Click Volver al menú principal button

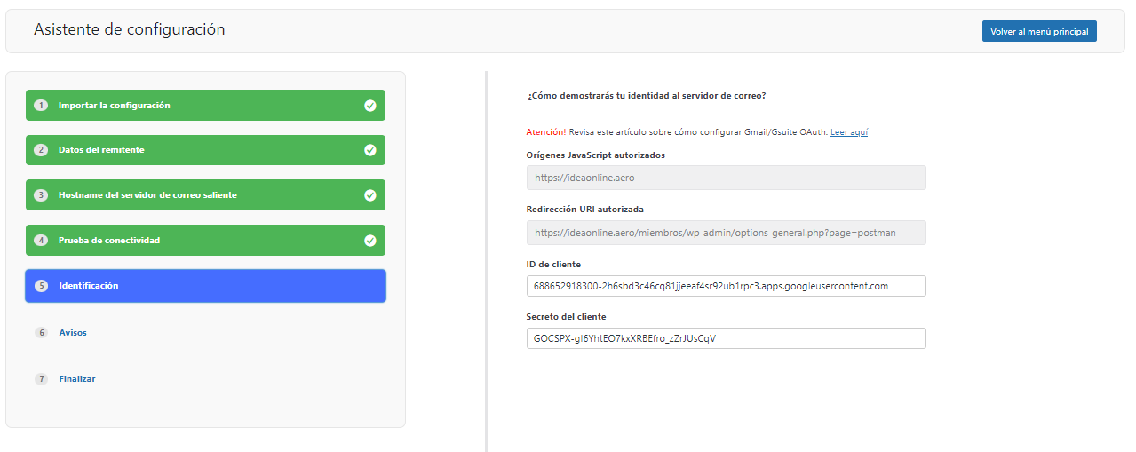[x=1039, y=31]
